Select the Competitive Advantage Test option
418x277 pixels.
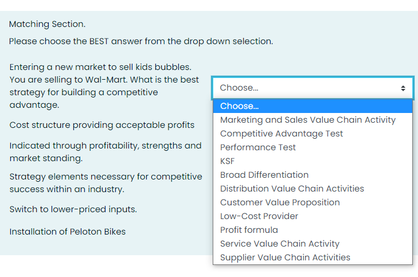[282, 134]
